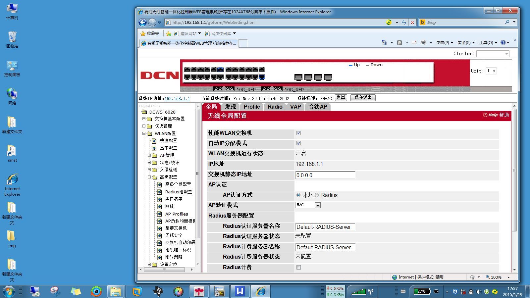Switch to the 合法AP tab
The image size is (530, 298).
point(318,107)
